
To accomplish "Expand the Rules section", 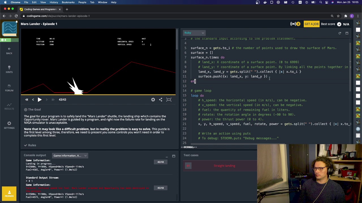I will pyautogui.click(x=30, y=145).
